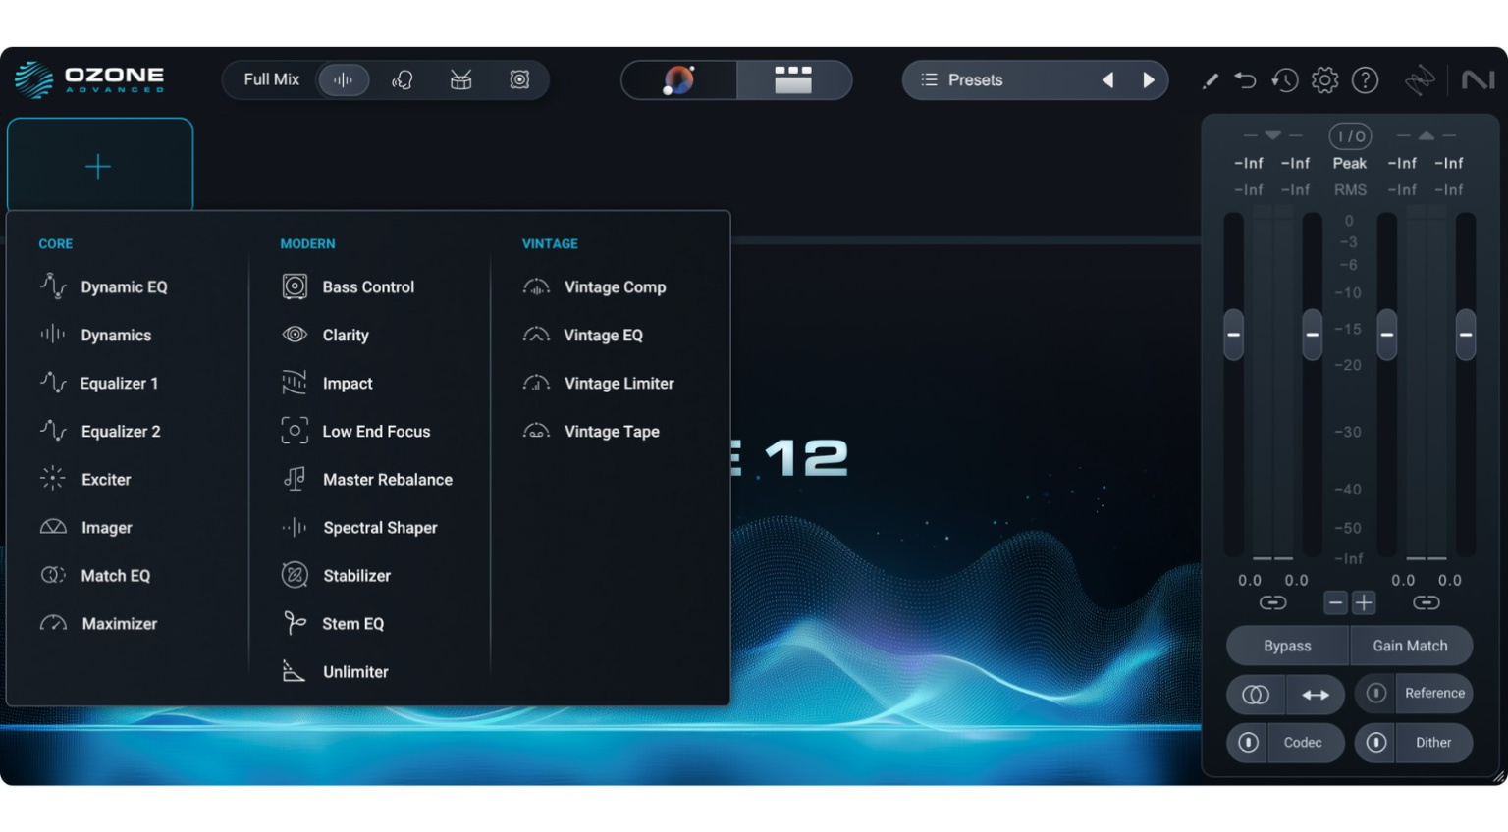Enable the Bypass toggle

[x=1286, y=646]
